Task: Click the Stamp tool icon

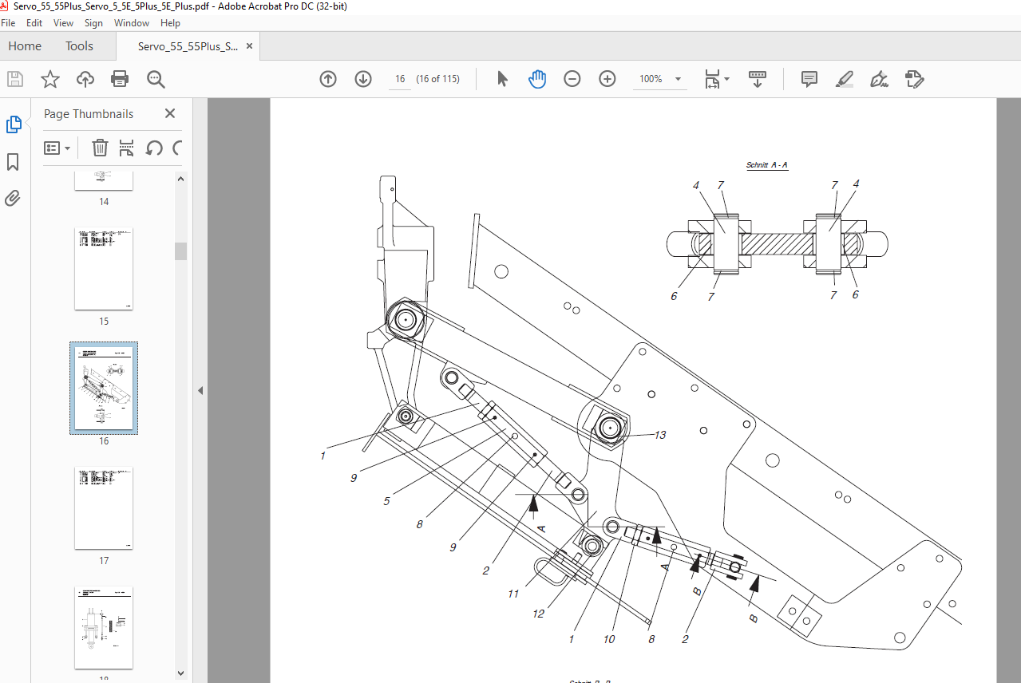Action: pos(915,79)
